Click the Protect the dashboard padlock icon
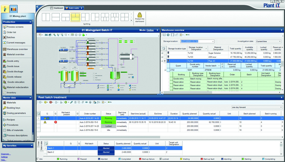The height and width of the screenshot is (162, 285). pos(139,15)
